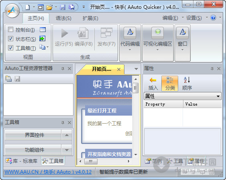Expand the 功能组件 section arrow
The image size is (226, 180).
(x=67, y=150)
